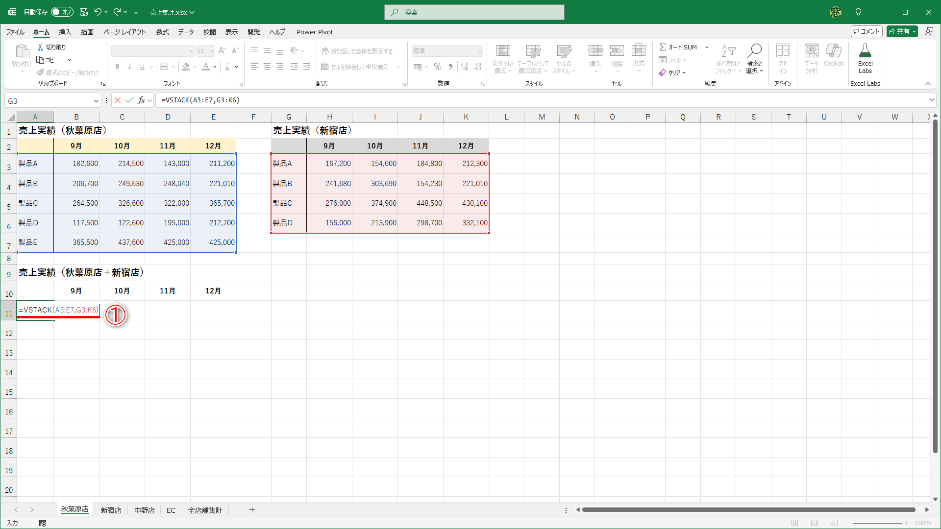
Task: Click the lightbulb tips icon
Action: coord(858,12)
